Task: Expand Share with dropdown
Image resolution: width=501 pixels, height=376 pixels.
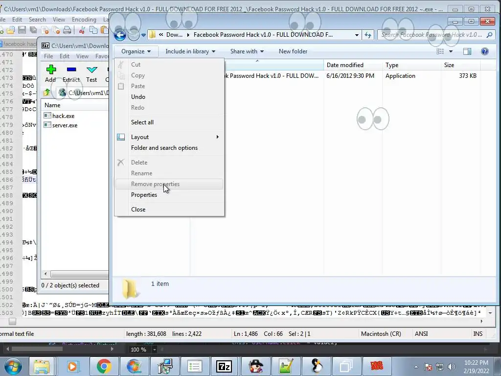Action: [x=247, y=51]
